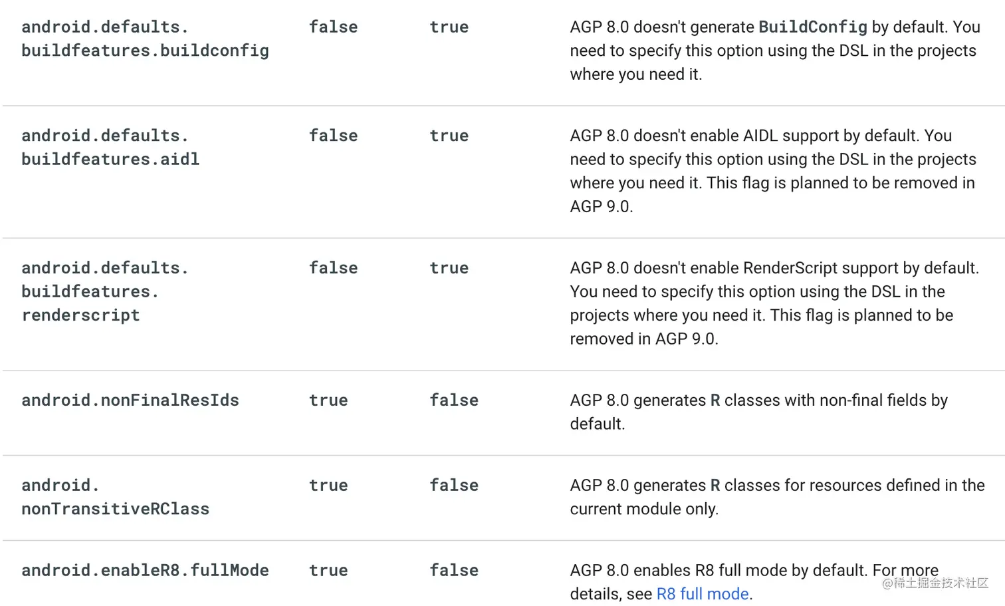1005x606 pixels.
Task: Open the R8 full mode link
Action: (x=702, y=594)
